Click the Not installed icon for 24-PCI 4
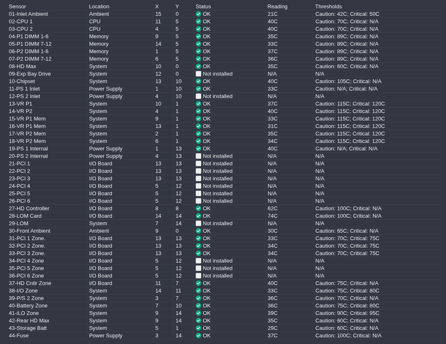The width and height of the screenshot is (446, 344). pyautogui.click(x=199, y=186)
